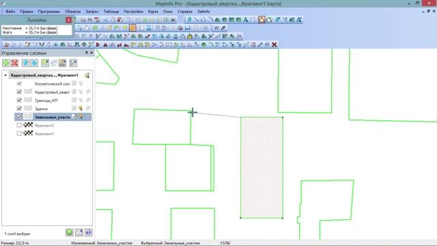Open the Запрос menu
437x246 pixels.
pos(92,12)
